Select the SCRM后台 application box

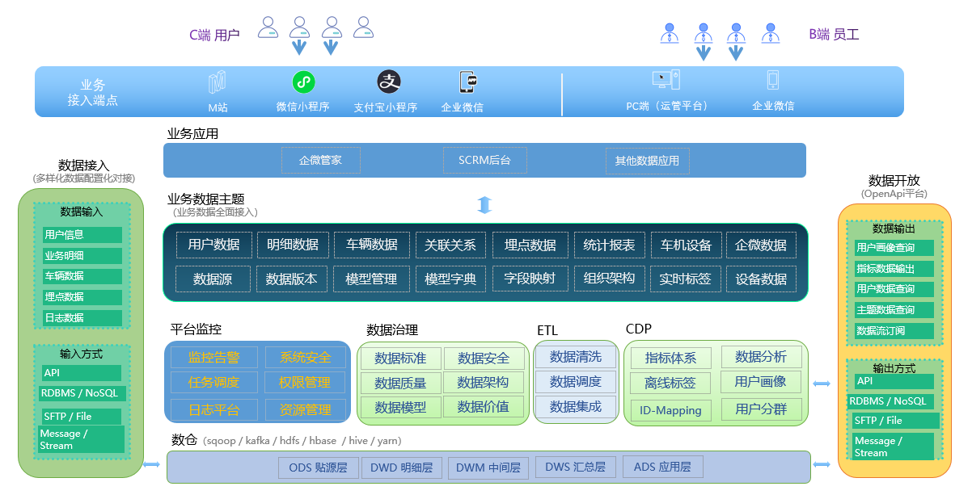(484, 160)
